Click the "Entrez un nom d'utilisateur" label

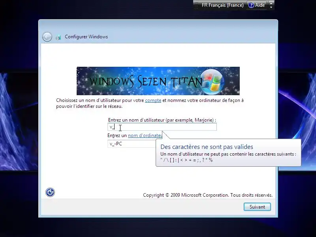[162, 120]
